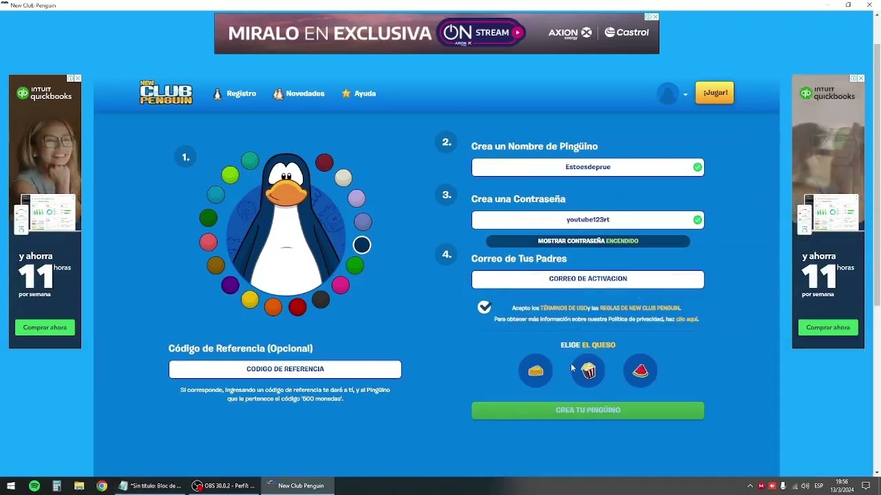Pick the periwinkle blue penguin color

[363, 221]
